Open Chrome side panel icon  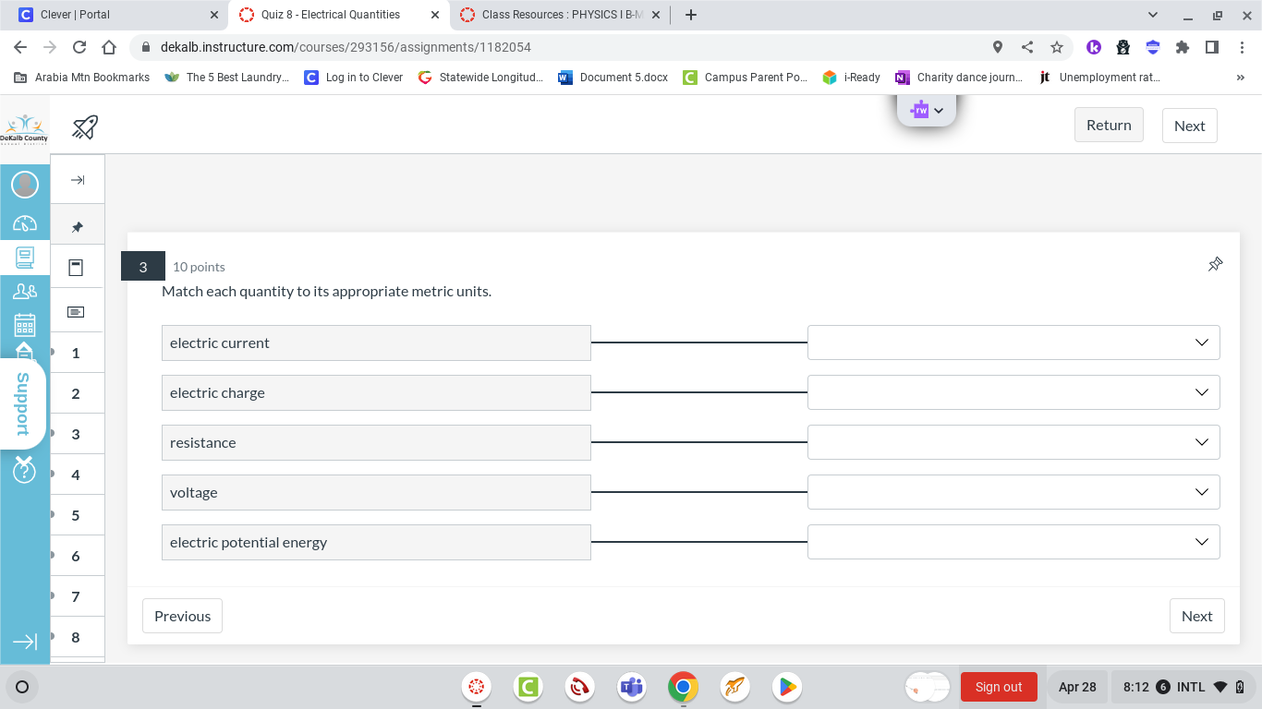point(1212,47)
